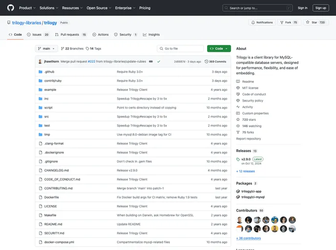Image resolution: width=336 pixels, height=250 pixels.
Task: Switch to the Issues tab
Action: point(38,35)
